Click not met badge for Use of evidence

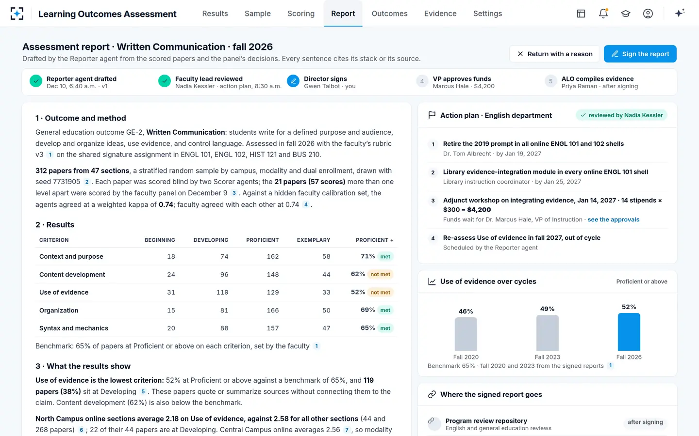click(380, 293)
